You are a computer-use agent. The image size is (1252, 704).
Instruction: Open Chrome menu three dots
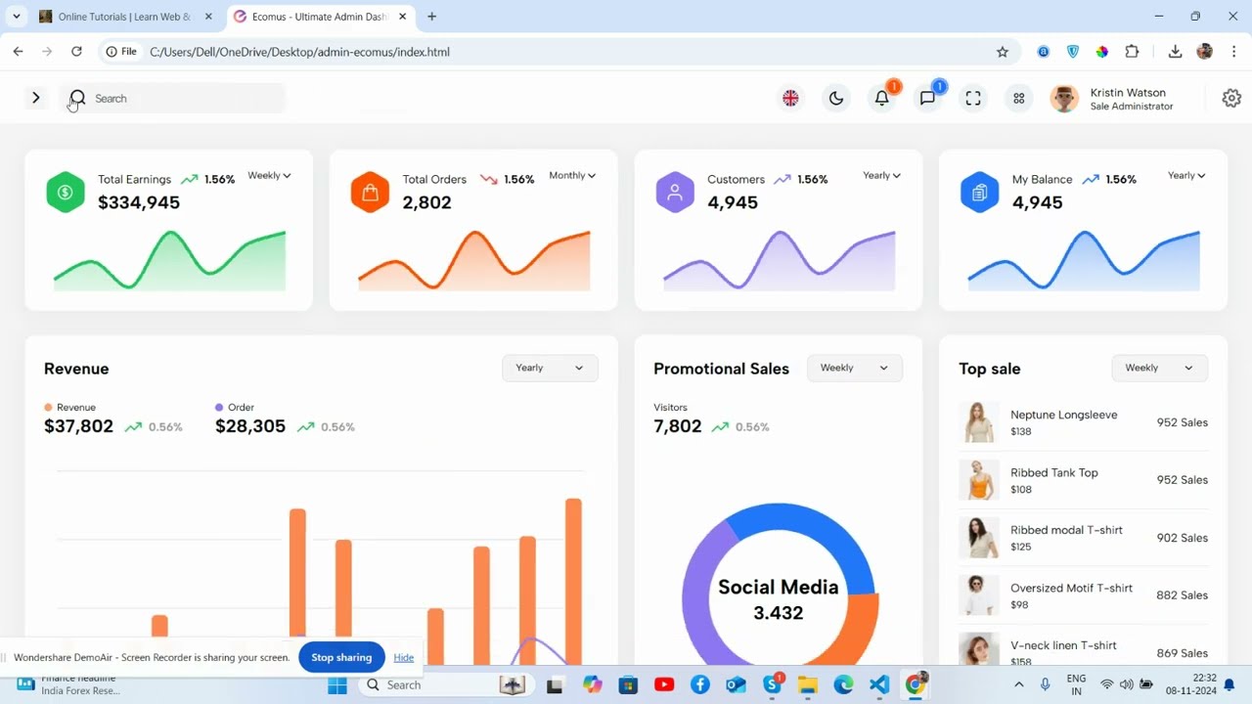[x=1232, y=52]
